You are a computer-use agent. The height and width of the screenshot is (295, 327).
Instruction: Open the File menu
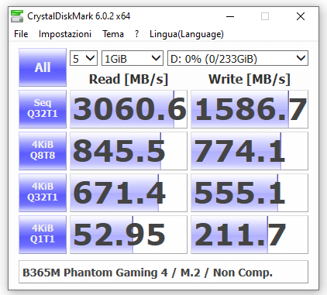coord(21,34)
